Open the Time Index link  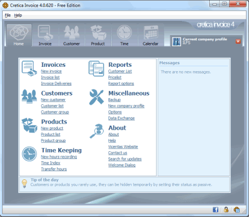50,163
